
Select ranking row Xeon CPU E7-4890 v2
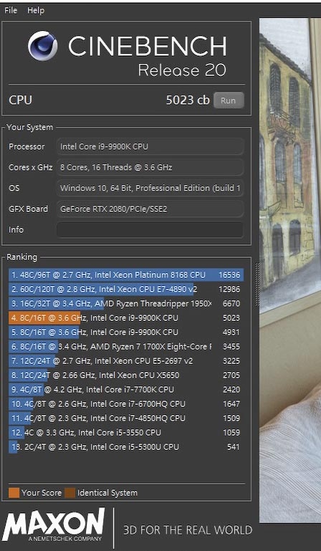tap(126, 289)
